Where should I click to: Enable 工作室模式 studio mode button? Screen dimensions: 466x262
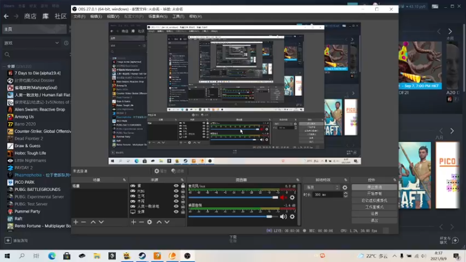[374, 207]
